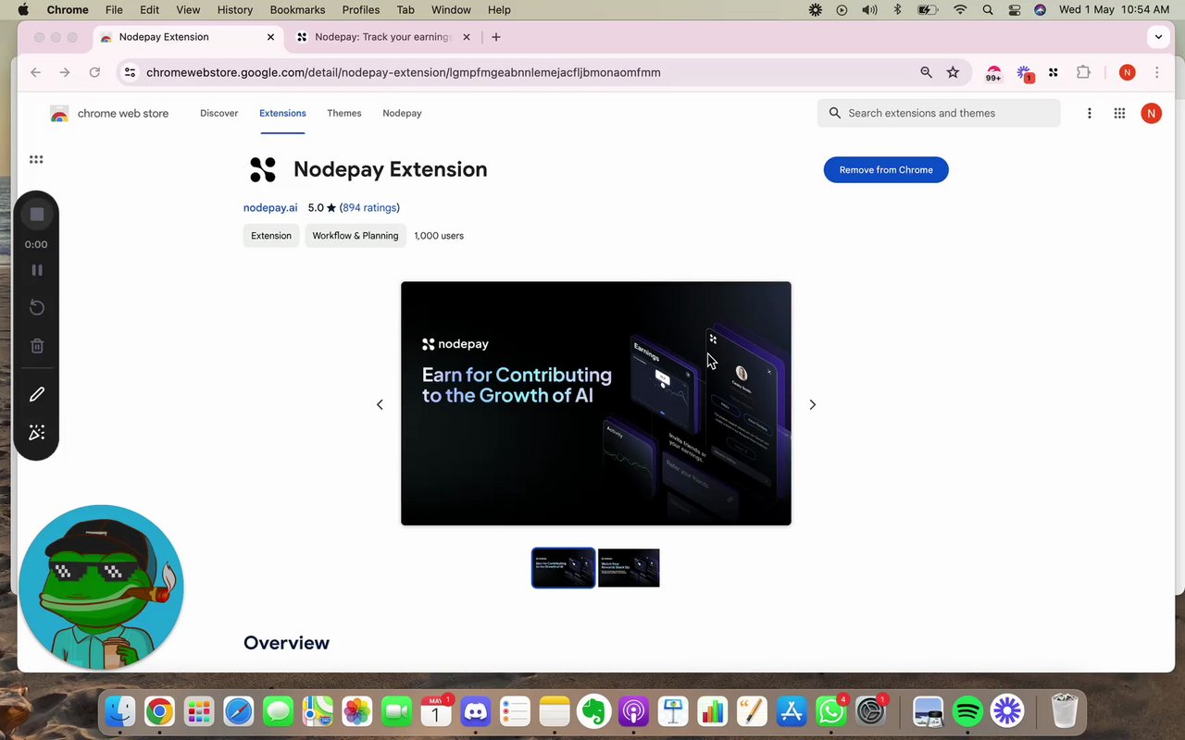This screenshot has width=1185, height=740.
Task: Open the zoom control in the address bar
Action: [926, 72]
